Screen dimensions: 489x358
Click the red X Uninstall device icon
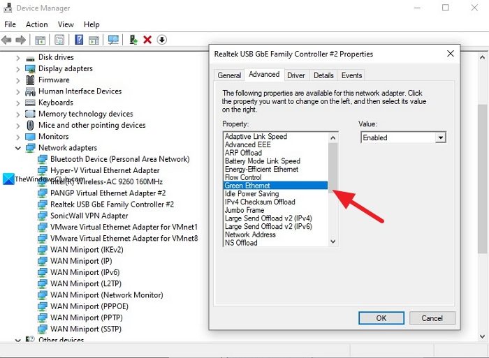[147, 40]
